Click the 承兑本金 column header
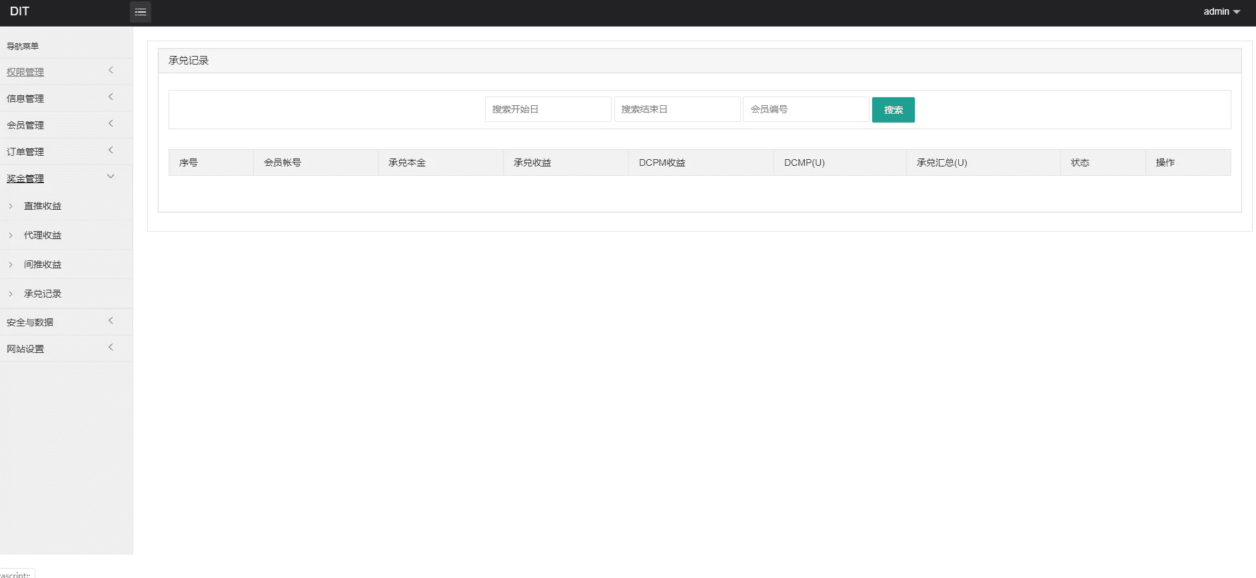Image resolution: width=1256 pixels, height=578 pixels. (x=407, y=162)
